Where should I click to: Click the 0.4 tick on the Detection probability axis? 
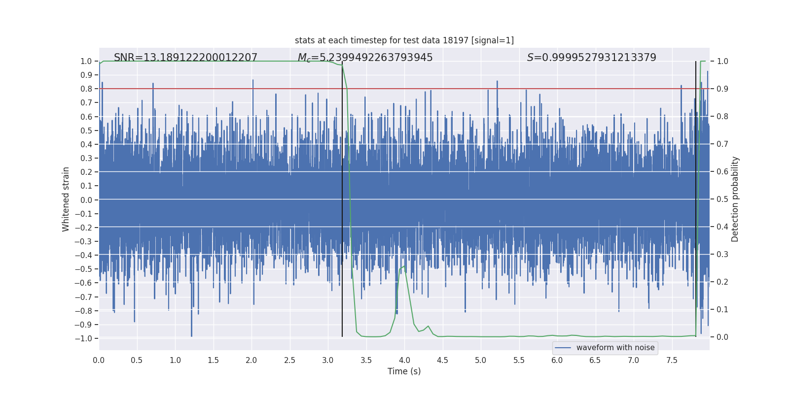(722, 227)
